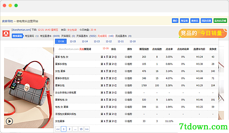
Task: Select the 12-10 date tab
Action: 133,41
